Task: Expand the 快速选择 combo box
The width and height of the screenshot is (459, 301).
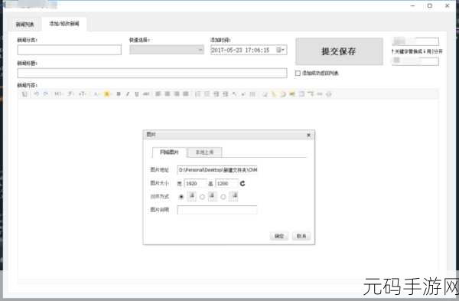Action: (167, 50)
